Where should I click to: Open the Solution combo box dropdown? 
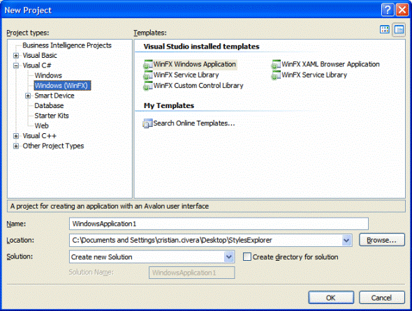(x=229, y=257)
